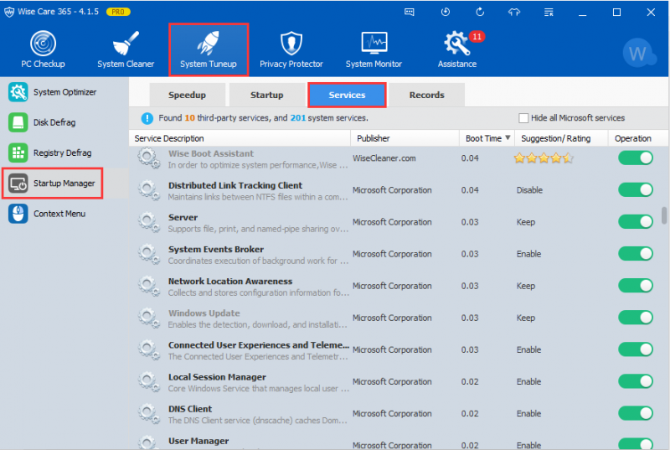
Task: Select Connected User Experiences and Teleme... row
Action: click(259, 350)
